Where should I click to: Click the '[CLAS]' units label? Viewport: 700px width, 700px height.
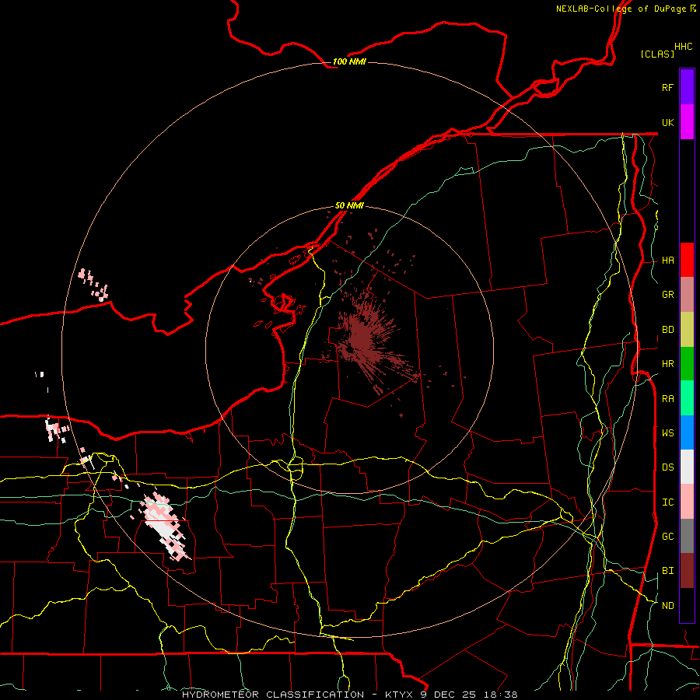click(x=657, y=54)
